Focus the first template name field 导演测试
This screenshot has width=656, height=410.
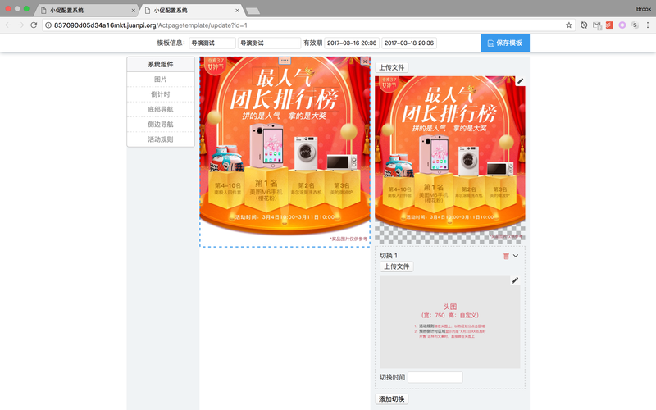(212, 43)
